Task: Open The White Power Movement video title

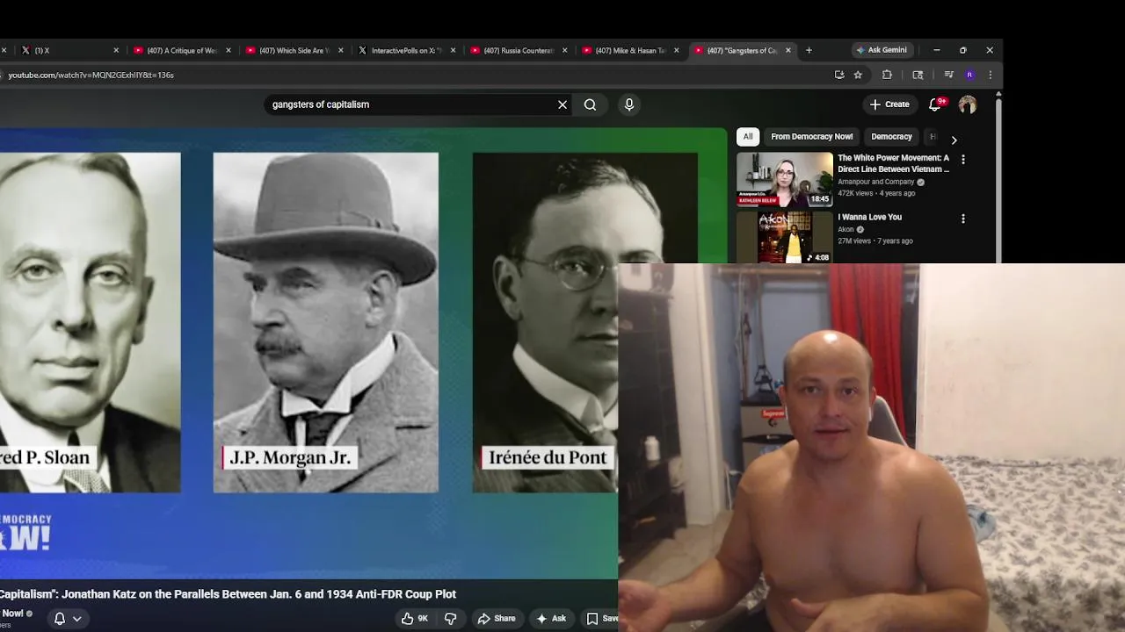Action: coord(894,163)
